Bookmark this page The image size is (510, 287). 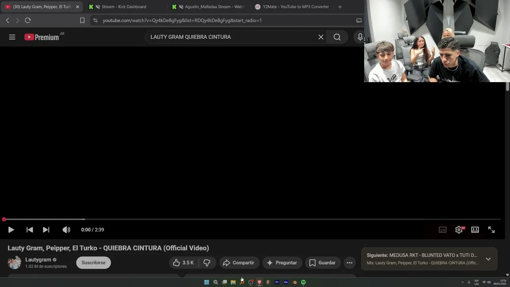pos(82,20)
